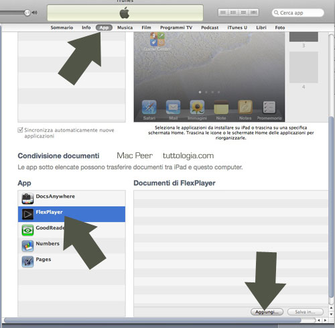The width and height of the screenshot is (335, 328).
Task: Select the FlexPlayer play icon
Action: tap(27, 214)
